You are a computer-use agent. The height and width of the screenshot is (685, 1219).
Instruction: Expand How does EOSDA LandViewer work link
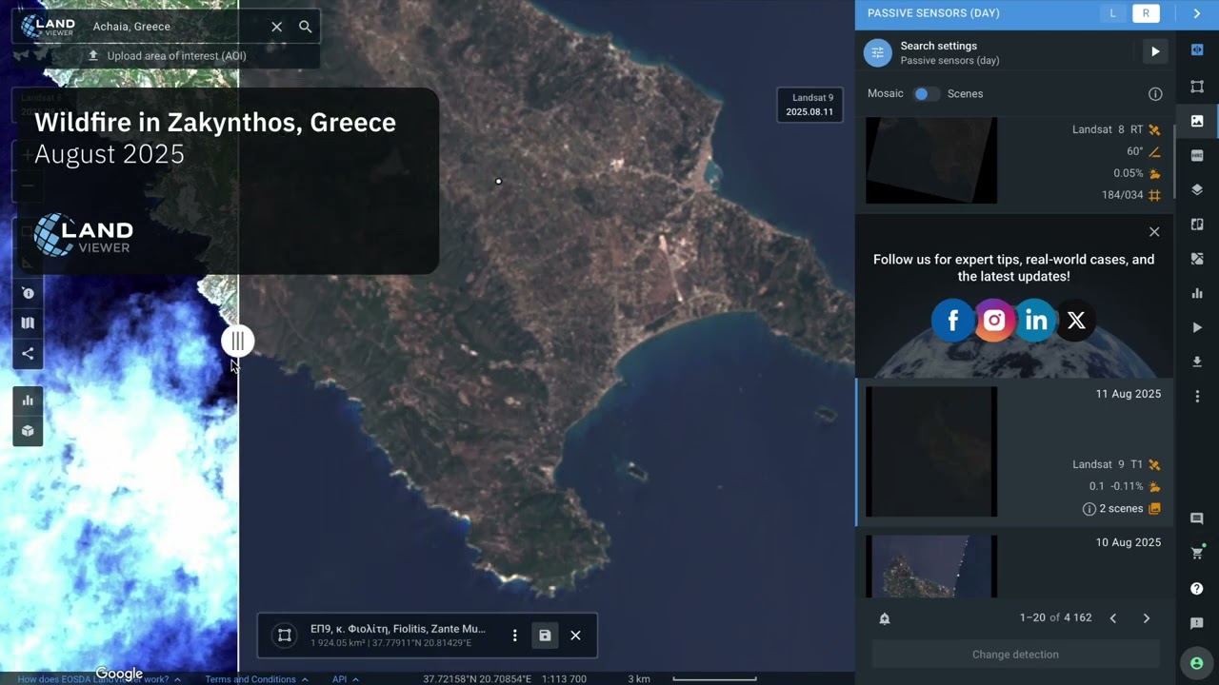[98, 679]
